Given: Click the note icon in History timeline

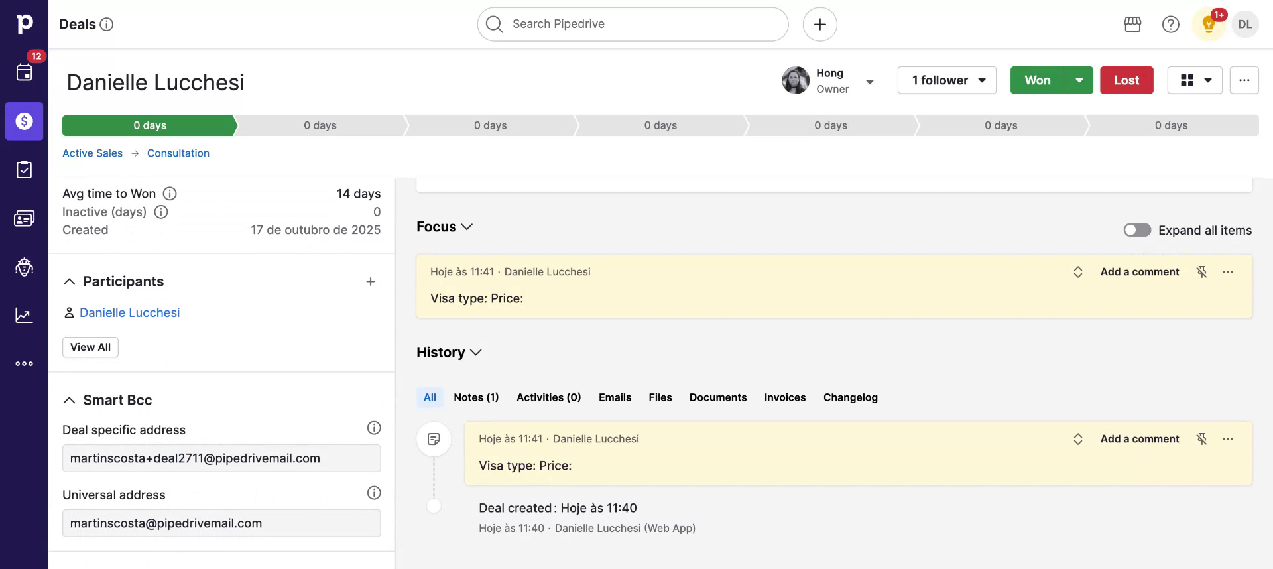Looking at the screenshot, I should (434, 439).
